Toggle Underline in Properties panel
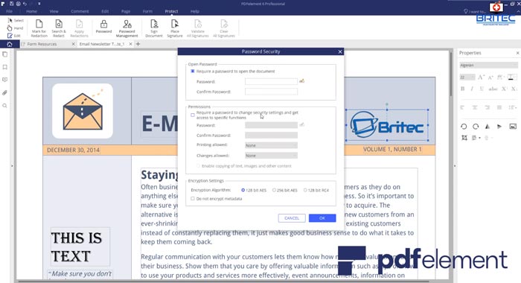The image size is (521, 283). (x=482, y=89)
